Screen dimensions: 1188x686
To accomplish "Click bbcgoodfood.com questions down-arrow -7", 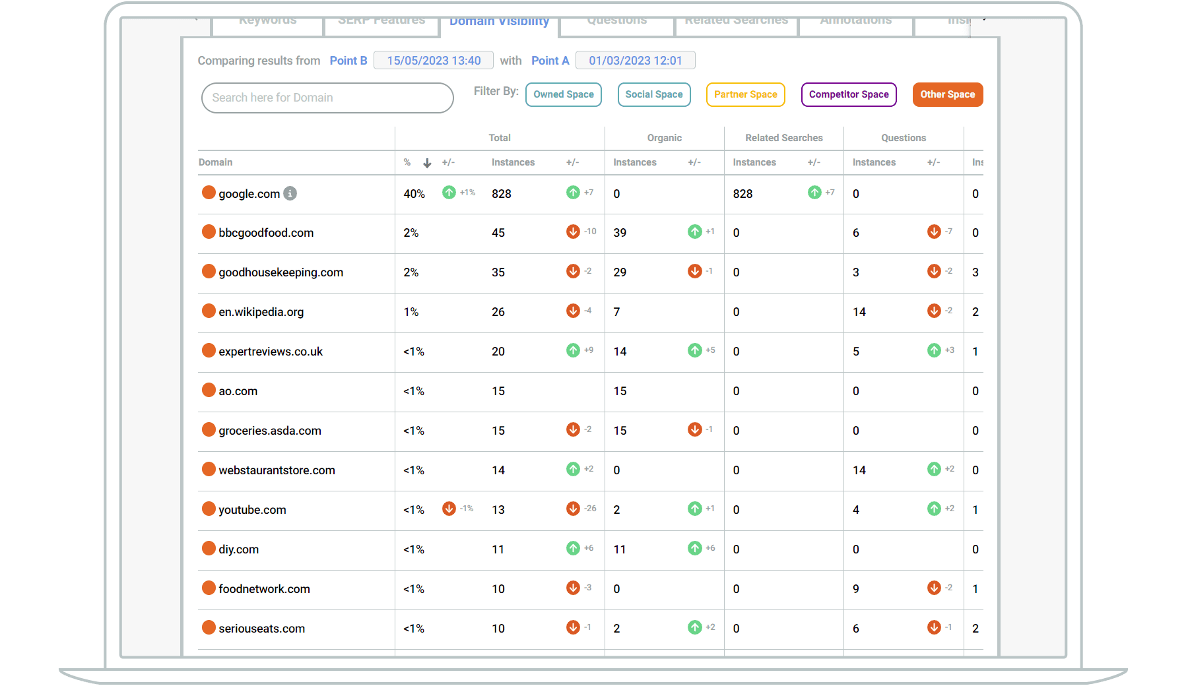I will click(x=934, y=232).
